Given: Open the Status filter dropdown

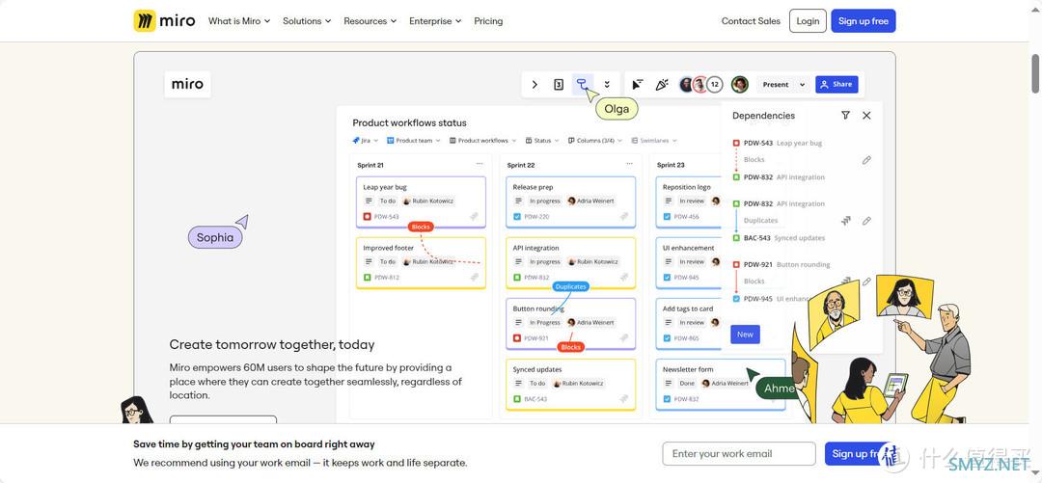Looking at the screenshot, I should 541,140.
